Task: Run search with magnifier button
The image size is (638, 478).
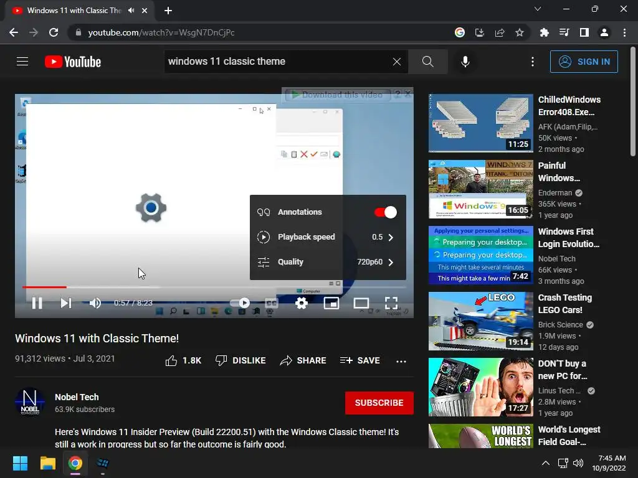Action: 427,62
